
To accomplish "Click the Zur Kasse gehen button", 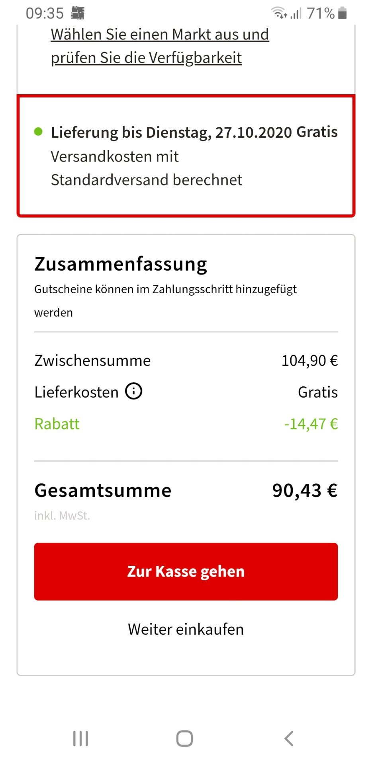I will click(186, 571).
